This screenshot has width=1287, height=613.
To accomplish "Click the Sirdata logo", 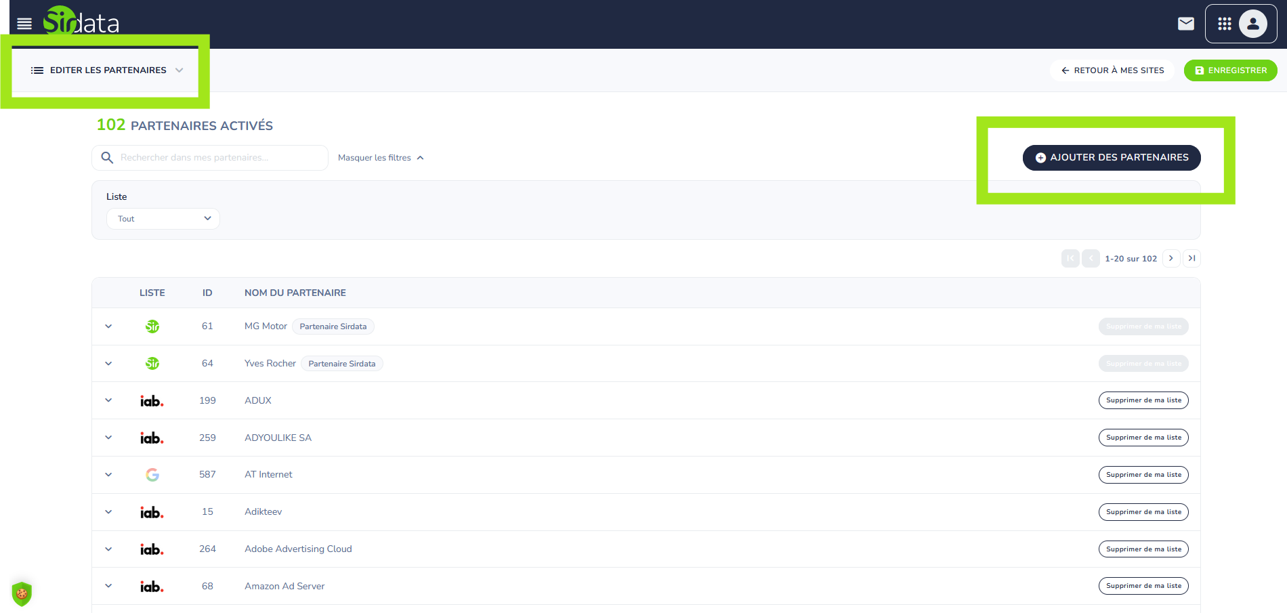I will coord(82,22).
